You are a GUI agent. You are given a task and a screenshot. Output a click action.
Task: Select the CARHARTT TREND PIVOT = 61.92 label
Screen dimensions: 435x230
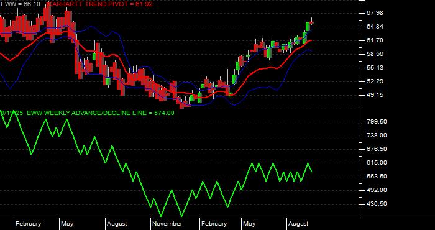pos(101,4)
